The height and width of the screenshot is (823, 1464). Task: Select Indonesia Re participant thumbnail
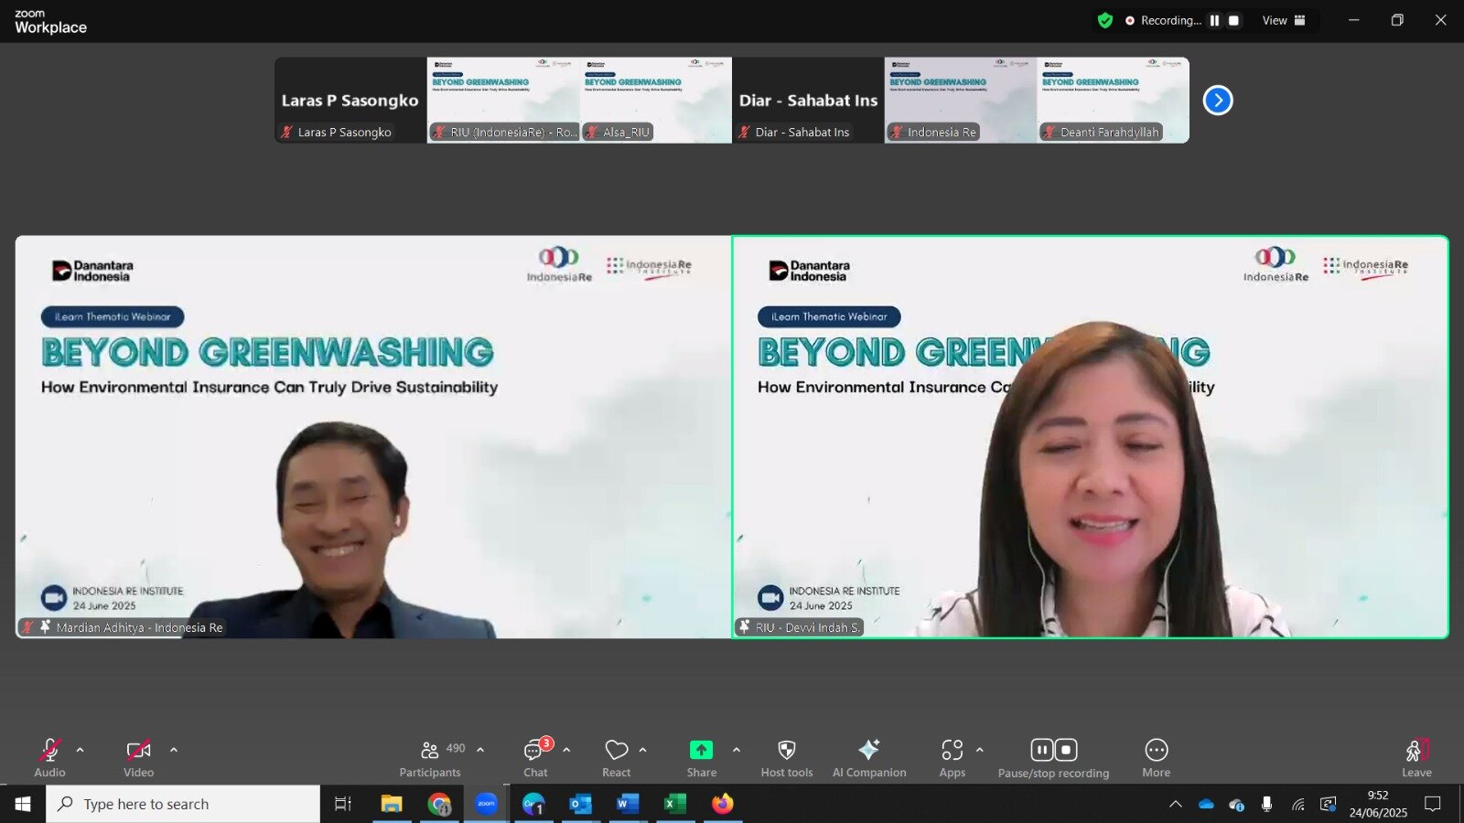pyautogui.click(x=961, y=101)
